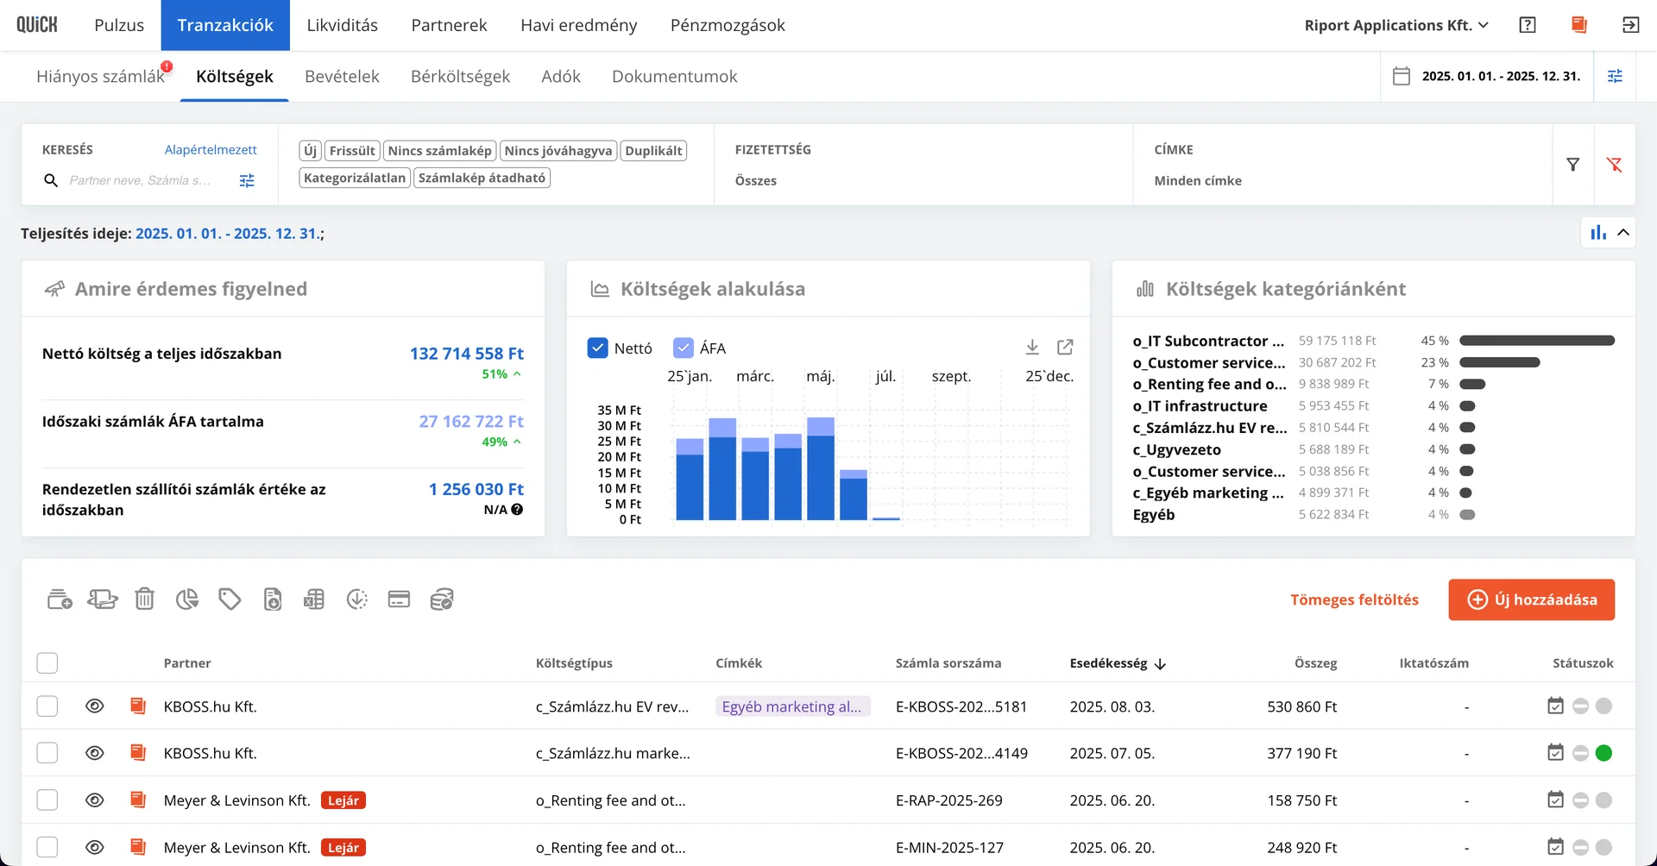Viewport: 1657px width, 866px height.
Task: Click the Új hozzáadása button
Action: (x=1531, y=599)
